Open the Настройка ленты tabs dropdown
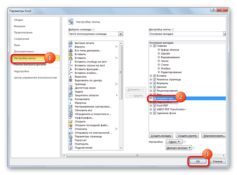Viewport: 237px width, 175px height. point(225,34)
